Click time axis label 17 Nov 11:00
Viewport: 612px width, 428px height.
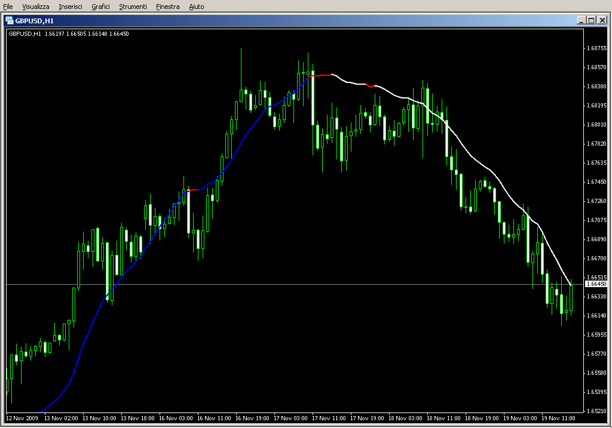click(329, 418)
